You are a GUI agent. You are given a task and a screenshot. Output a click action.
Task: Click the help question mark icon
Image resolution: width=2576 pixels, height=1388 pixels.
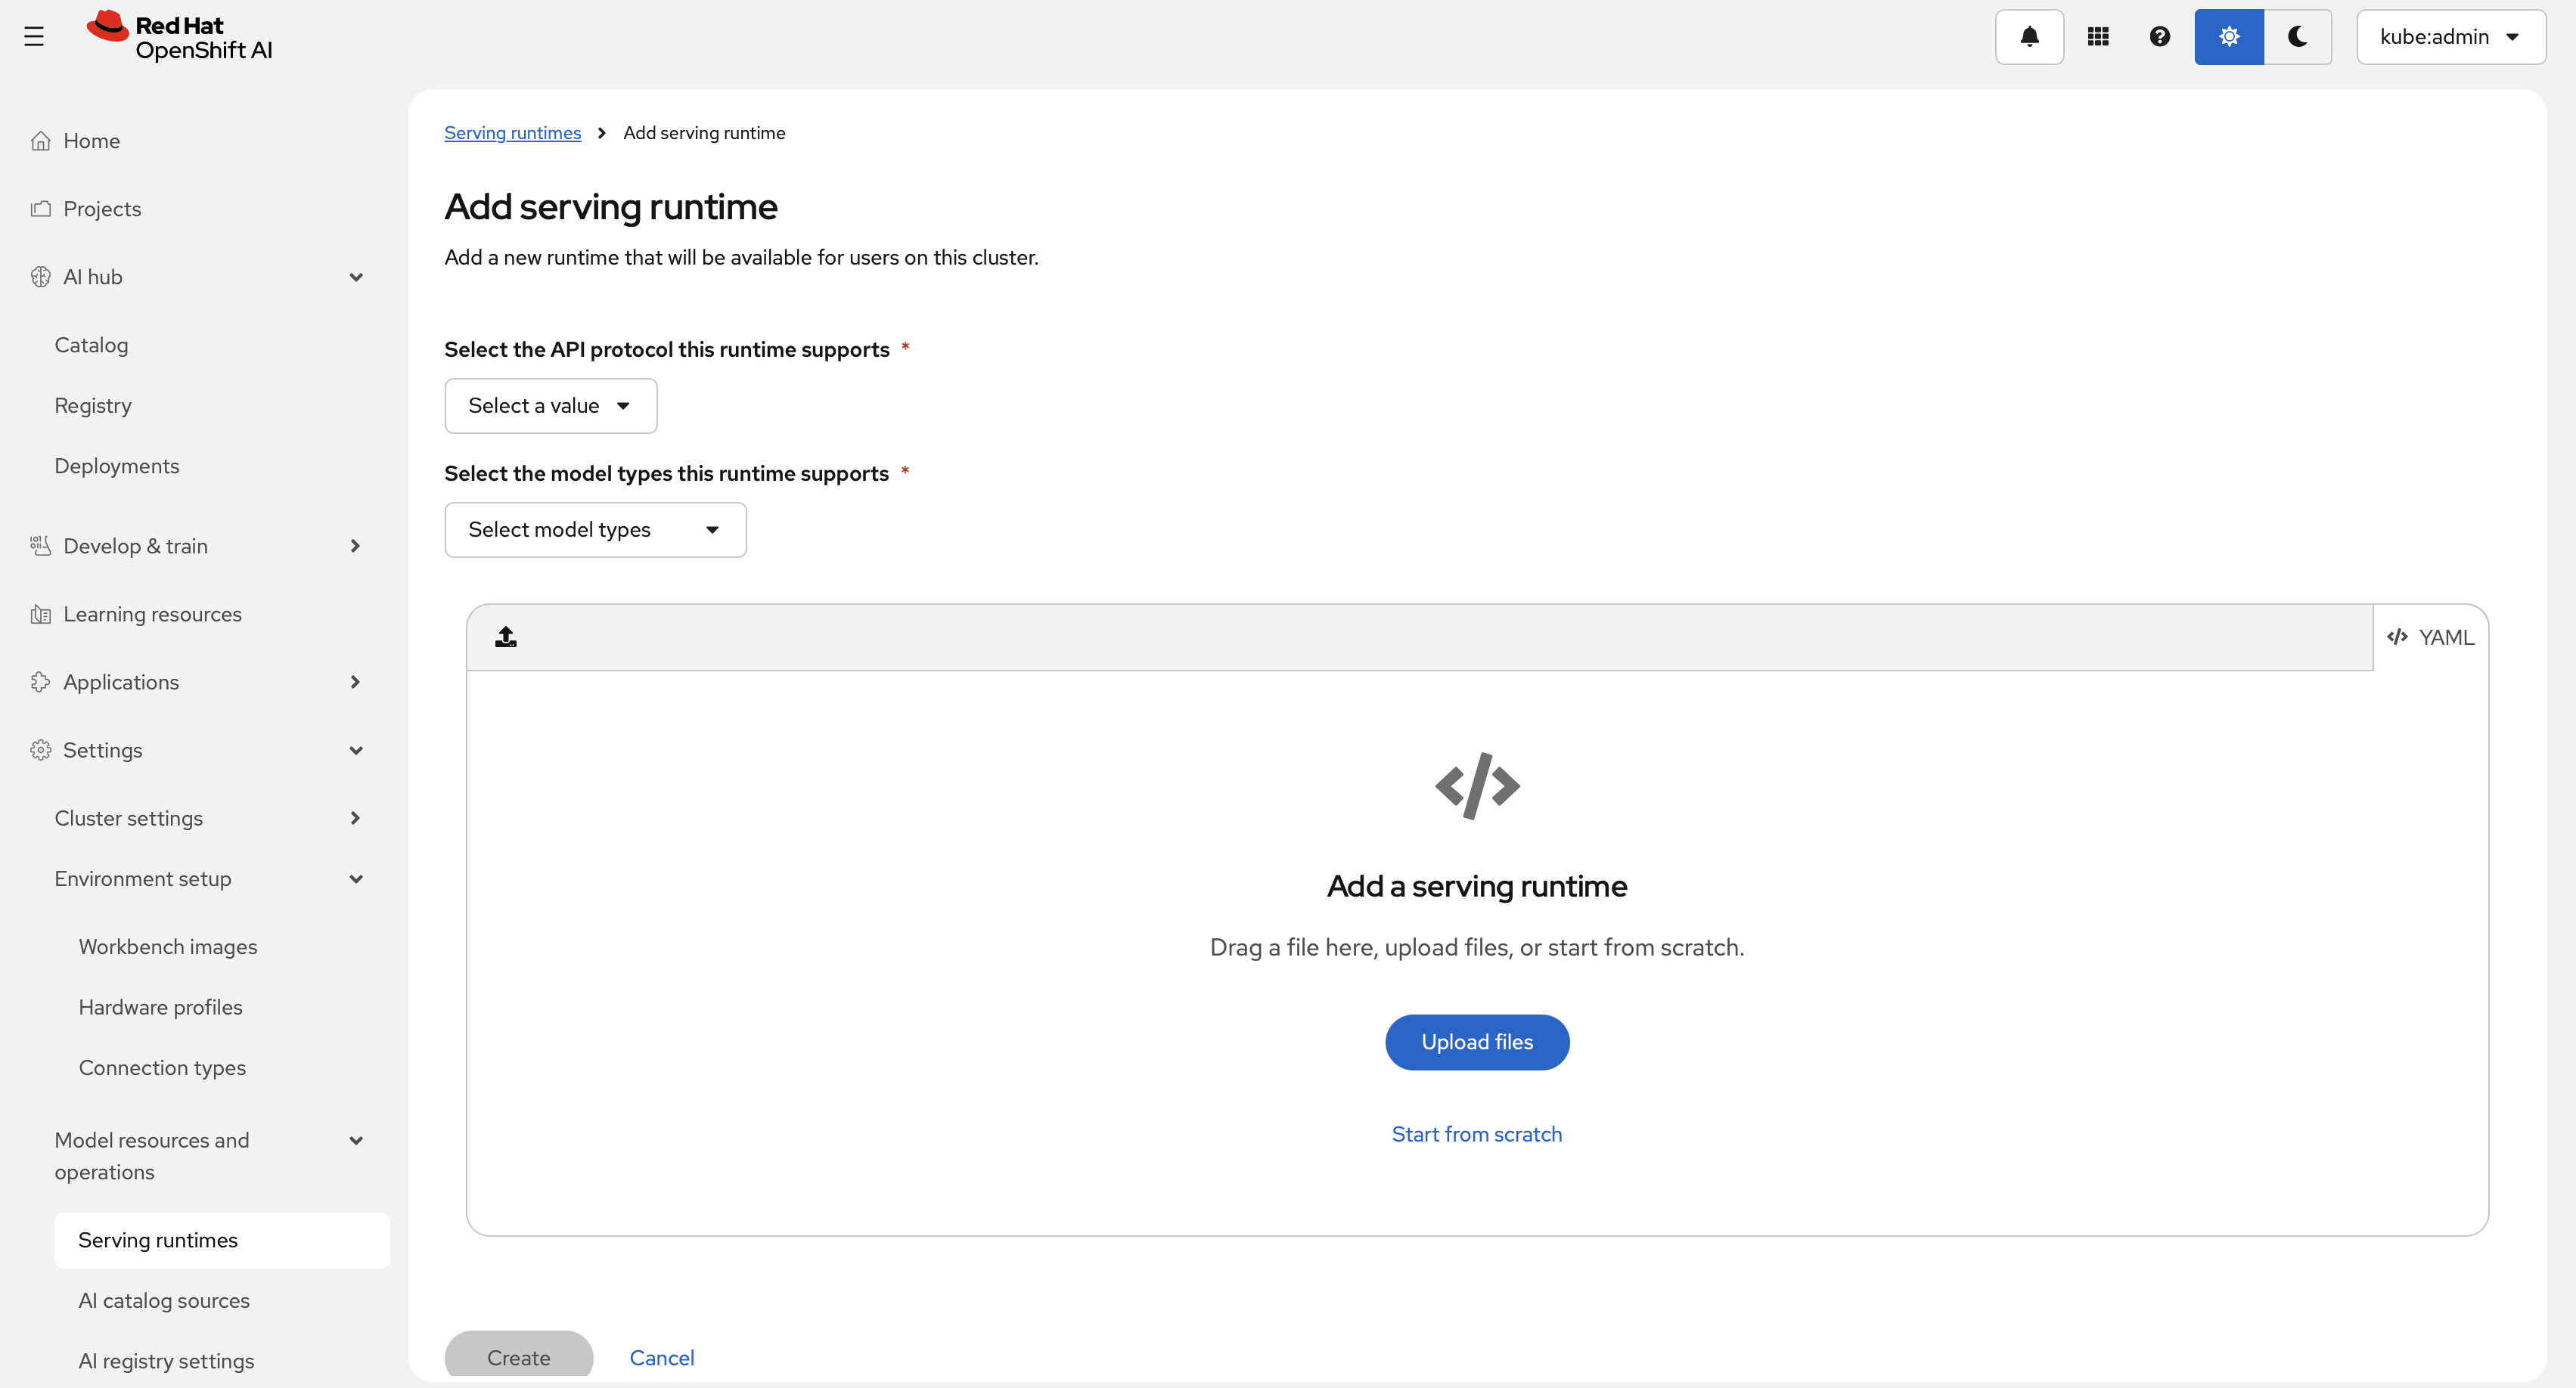point(2159,37)
